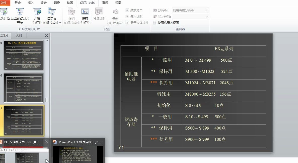
Task: Start 排练计时 rehearse timings
Action: click(99, 14)
